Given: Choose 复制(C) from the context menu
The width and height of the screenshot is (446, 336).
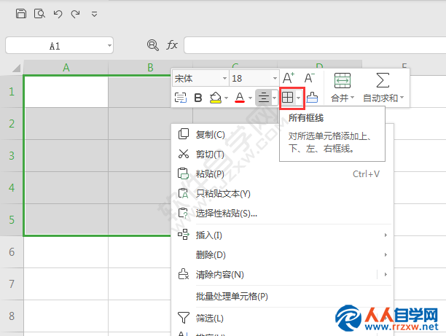Looking at the screenshot, I should pyautogui.click(x=282, y=134).
